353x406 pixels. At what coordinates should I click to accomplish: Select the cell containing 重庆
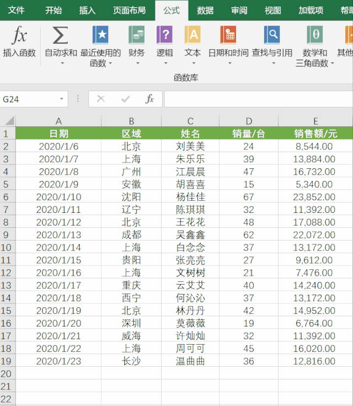click(x=131, y=285)
